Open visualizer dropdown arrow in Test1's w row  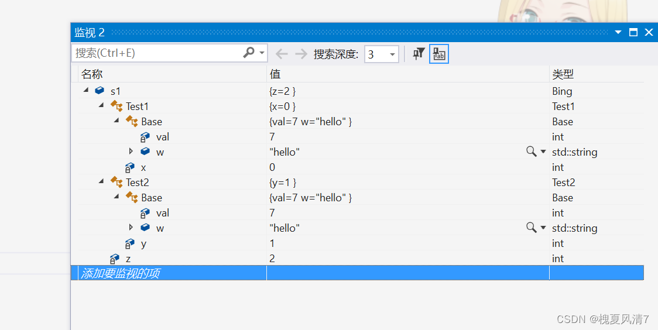coord(543,152)
